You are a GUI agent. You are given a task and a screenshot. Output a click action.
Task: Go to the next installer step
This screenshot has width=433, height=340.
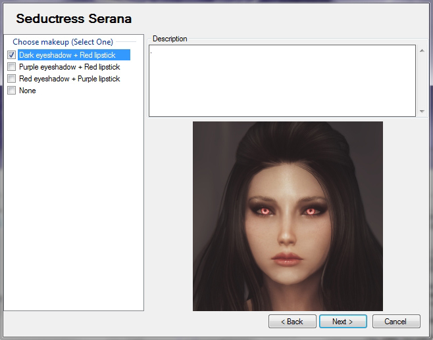[343, 322]
